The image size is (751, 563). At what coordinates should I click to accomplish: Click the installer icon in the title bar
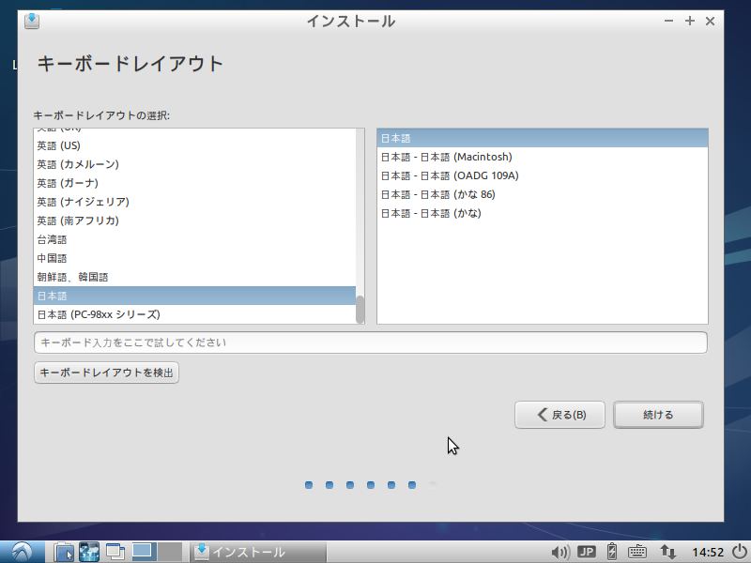pos(31,21)
